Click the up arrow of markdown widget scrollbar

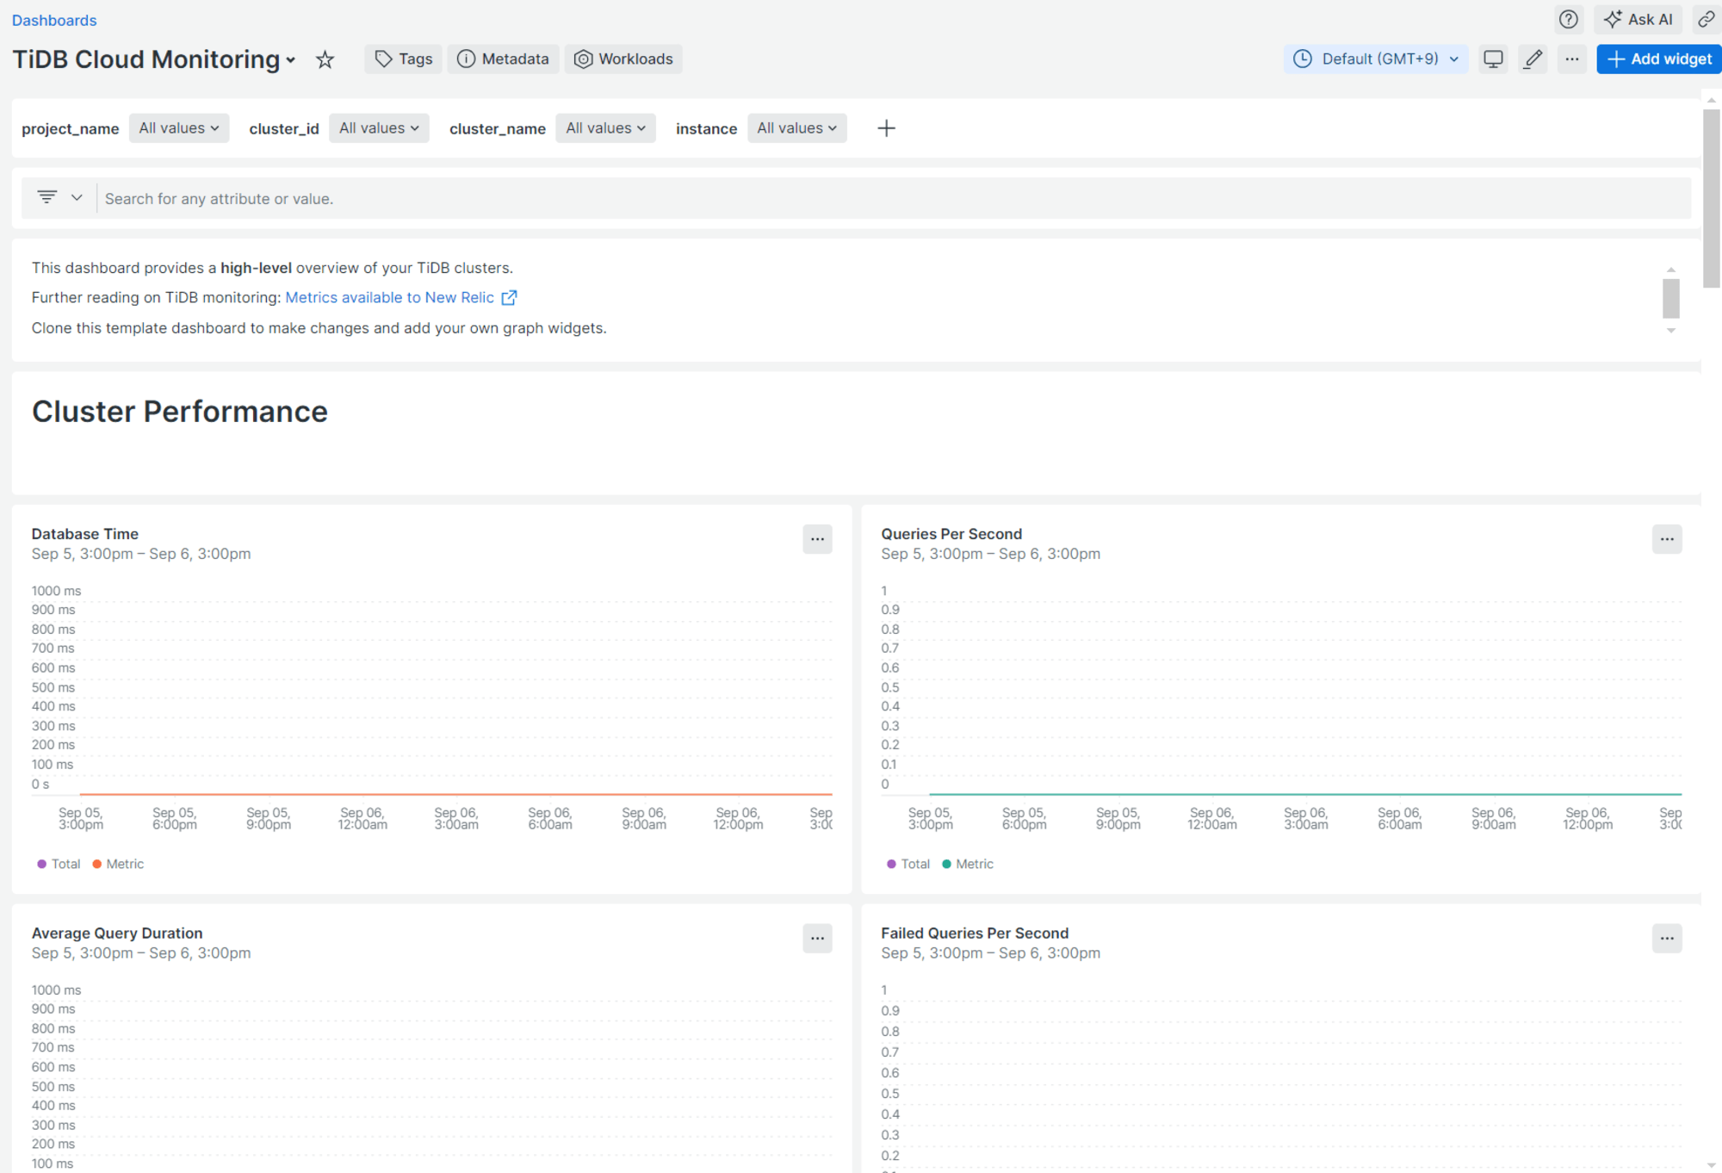click(1670, 270)
